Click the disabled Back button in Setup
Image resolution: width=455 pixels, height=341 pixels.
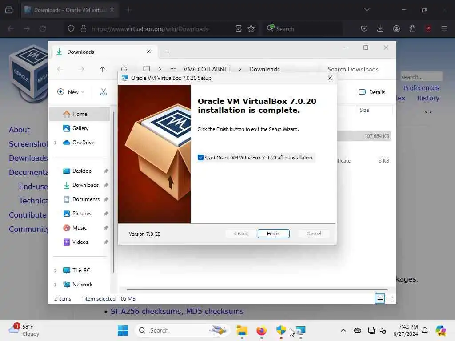240,234
